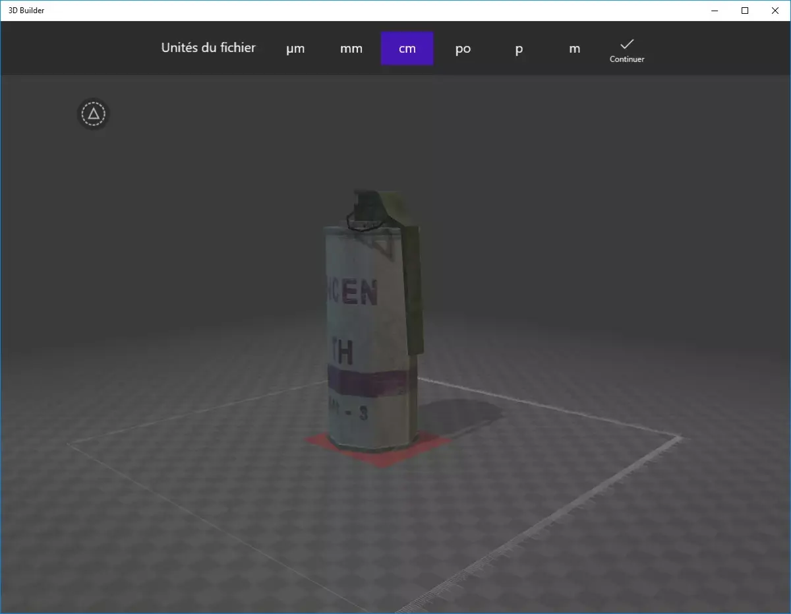Viewport: 791px width, 614px height.
Task: Close the 3D Builder window
Action: (775, 11)
